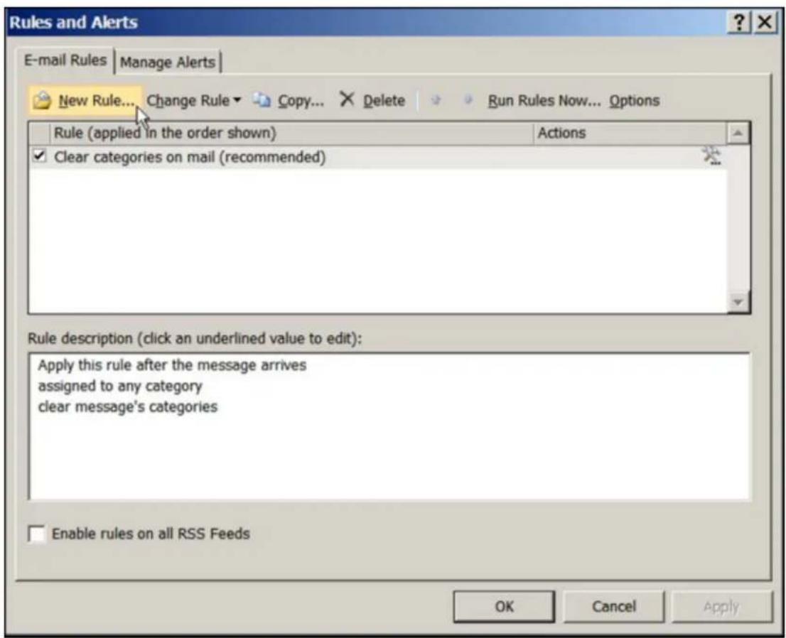Click the New Rule button

(84, 101)
